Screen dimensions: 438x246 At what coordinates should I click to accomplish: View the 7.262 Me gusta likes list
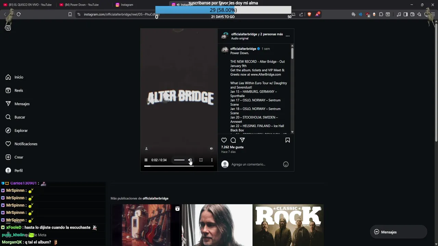point(232,147)
